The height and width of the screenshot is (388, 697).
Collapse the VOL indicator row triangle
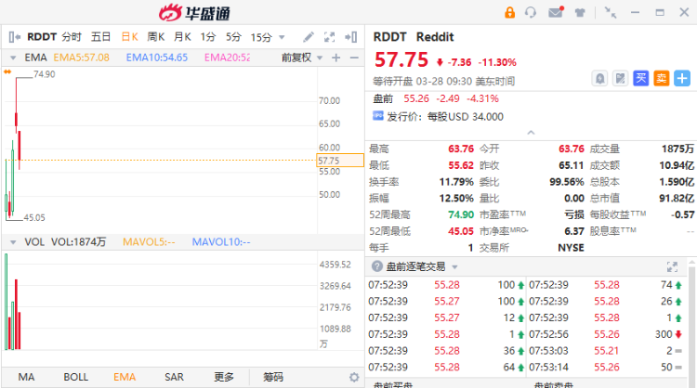[x=13, y=242]
